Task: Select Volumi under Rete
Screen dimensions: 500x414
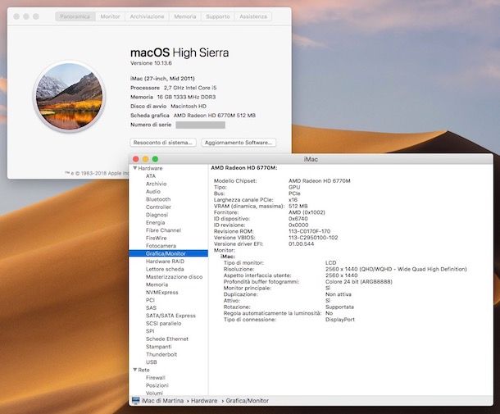Action: tap(154, 393)
